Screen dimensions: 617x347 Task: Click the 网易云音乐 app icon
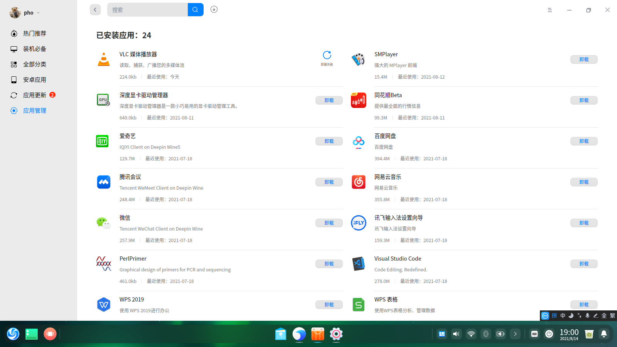359,182
